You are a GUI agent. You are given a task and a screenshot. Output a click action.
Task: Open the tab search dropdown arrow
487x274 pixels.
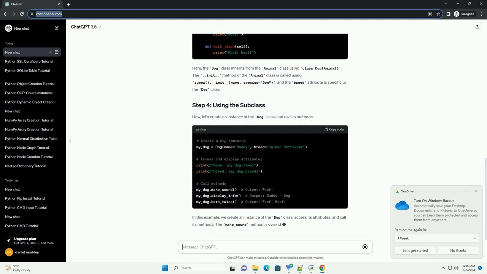point(446,4)
